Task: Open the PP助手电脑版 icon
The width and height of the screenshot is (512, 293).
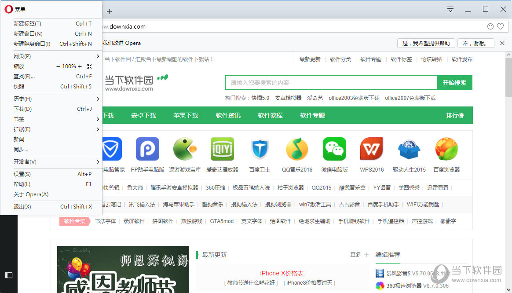Action: click(148, 149)
